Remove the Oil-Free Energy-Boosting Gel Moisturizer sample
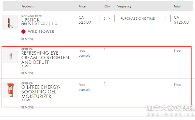 click(28, 107)
